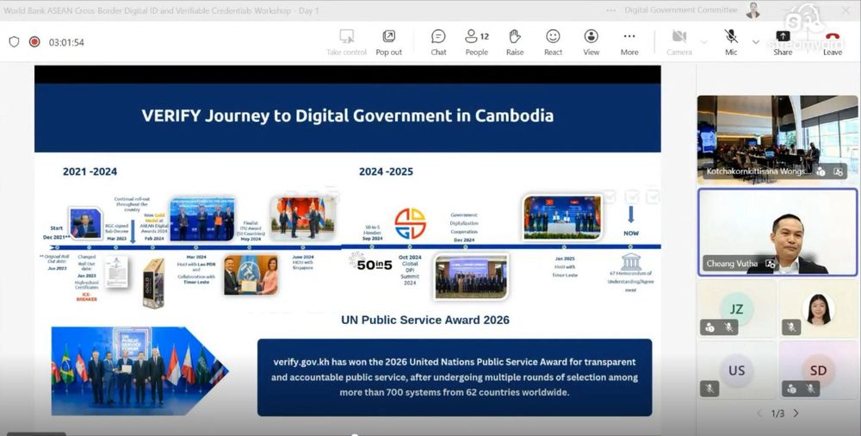Open the Chat panel
The width and height of the screenshot is (861, 436).
pos(438,42)
